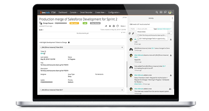The image size is (209, 111).
Task: Click the paperclip attachment icon in Activity
Action: click(x=133, y=33)
